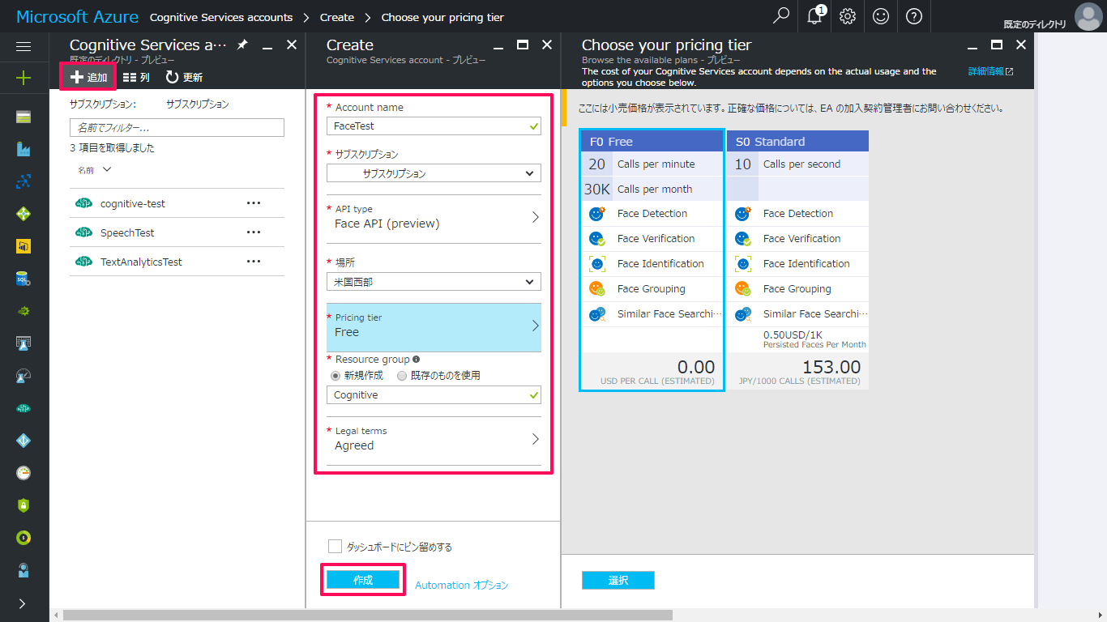Open the search magnifier in the top bar
Image resolution: width=1107 pixels, height=622 pixels.
tap(781, 16)
